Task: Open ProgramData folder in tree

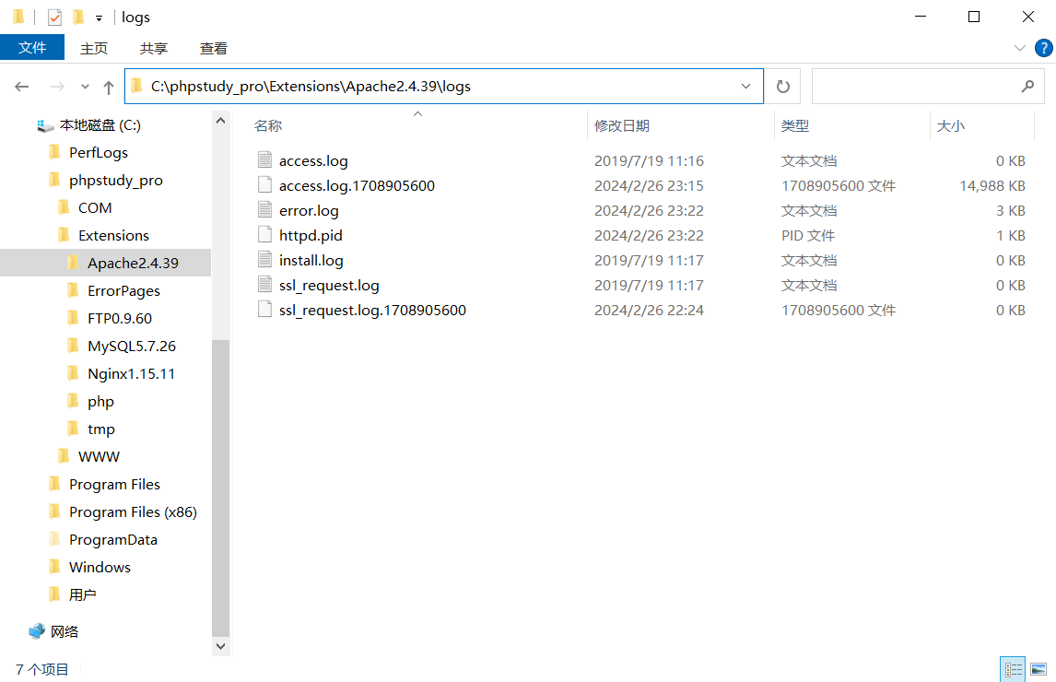Action: pyautogui.click(x=113, y=539)
